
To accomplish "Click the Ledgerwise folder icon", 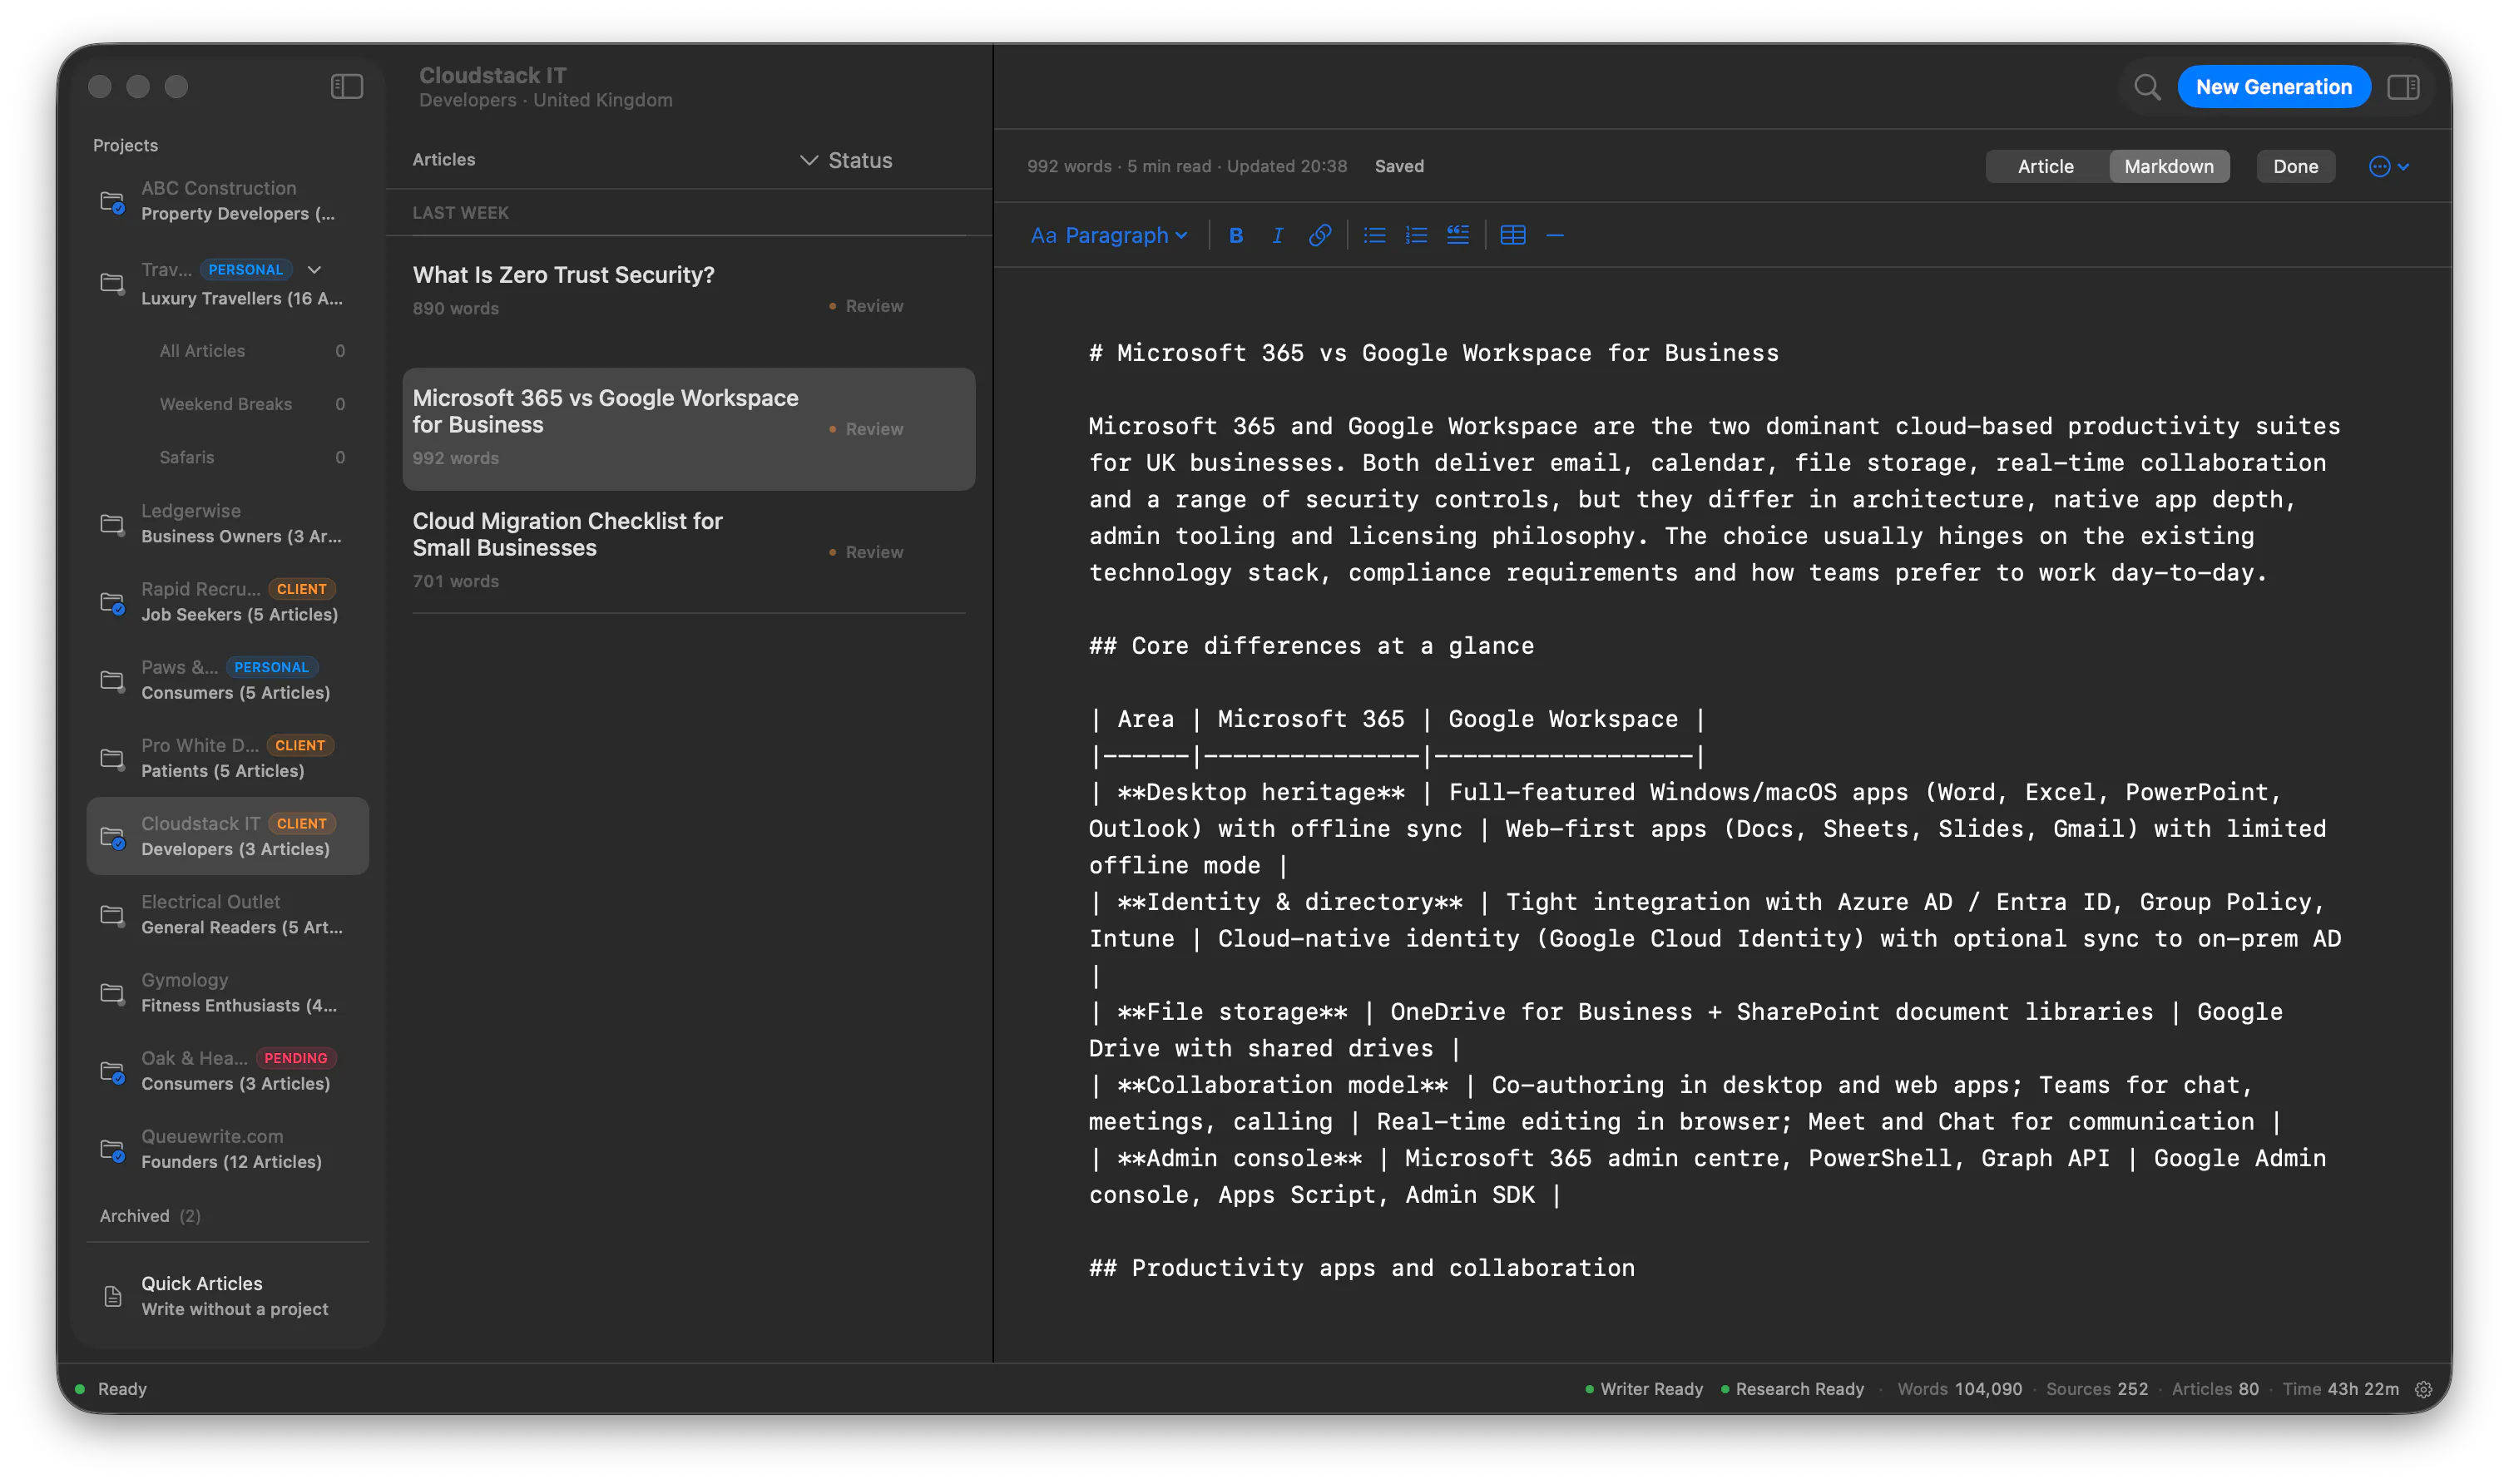I will click(113, 524).
